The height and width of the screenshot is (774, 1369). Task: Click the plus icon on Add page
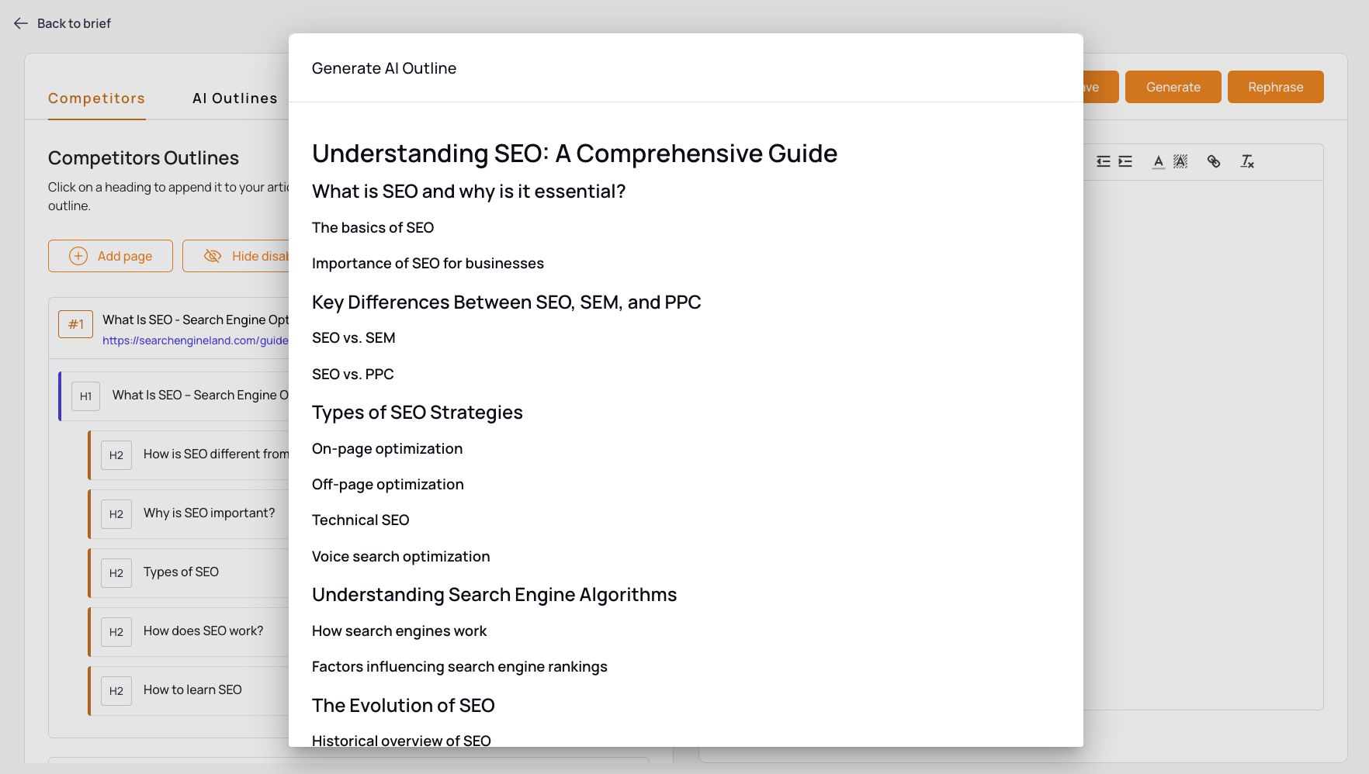coord(78,256)
